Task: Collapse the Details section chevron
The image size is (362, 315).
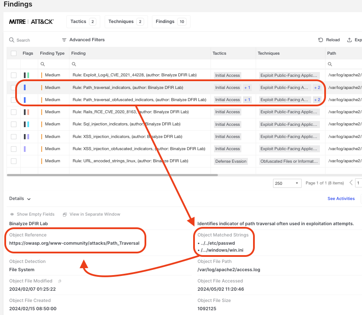Action: tap(29, 199)
